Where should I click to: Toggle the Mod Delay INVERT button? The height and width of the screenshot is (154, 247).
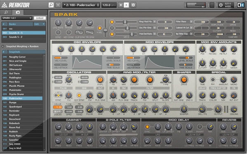coord(200,127)
